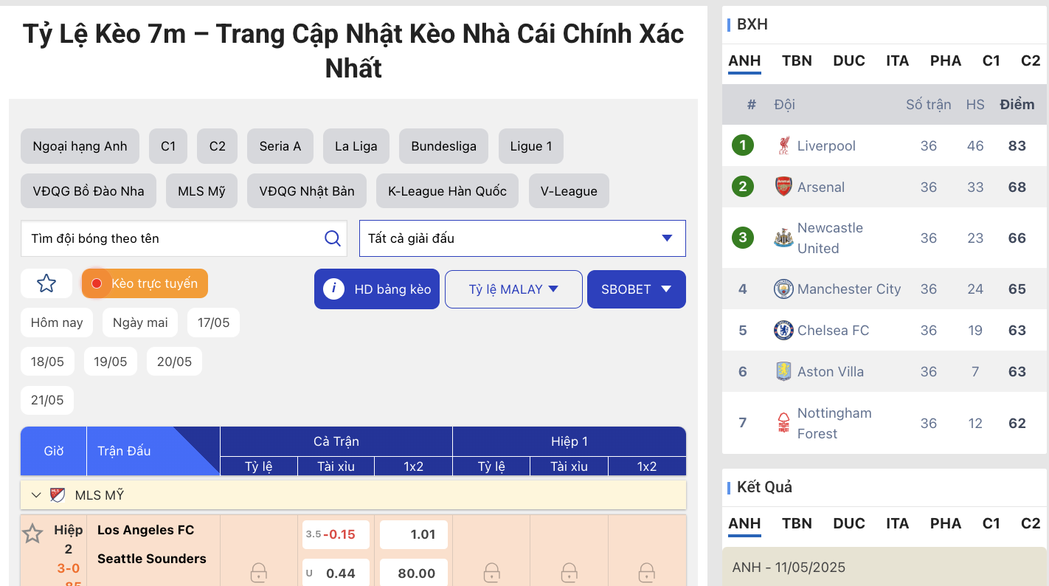This screenshot has width=1049, height=586.
Task: Click the Liverpool club crest
Action: point(783,145)
